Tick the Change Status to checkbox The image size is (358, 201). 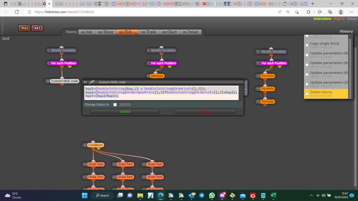(x=115, y=105)
